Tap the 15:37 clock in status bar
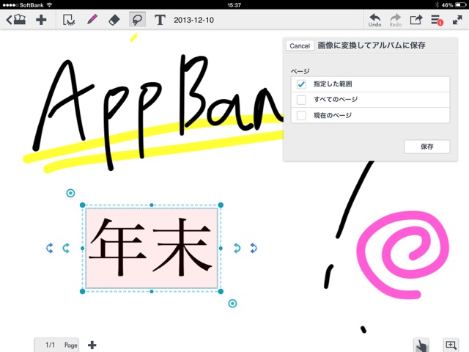Screen dimensions: 469x352 (x=234, y=5)
